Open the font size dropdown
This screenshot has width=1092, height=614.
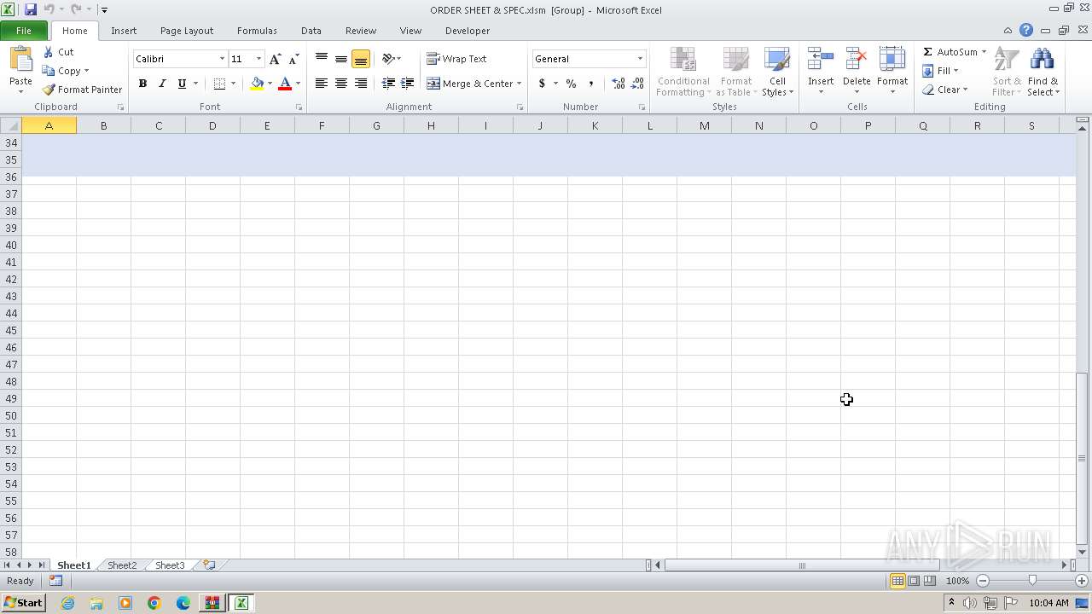click(258, 59)
